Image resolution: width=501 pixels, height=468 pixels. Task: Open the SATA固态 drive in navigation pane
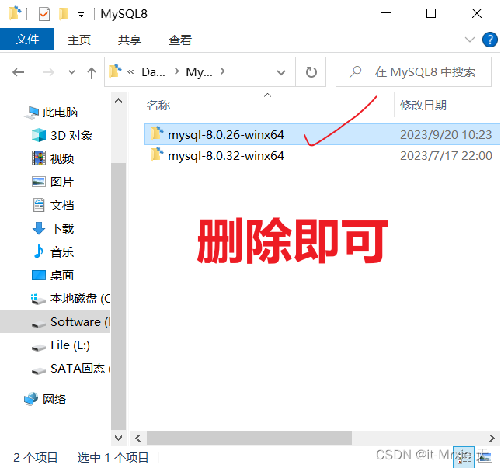tap(71, 369)
